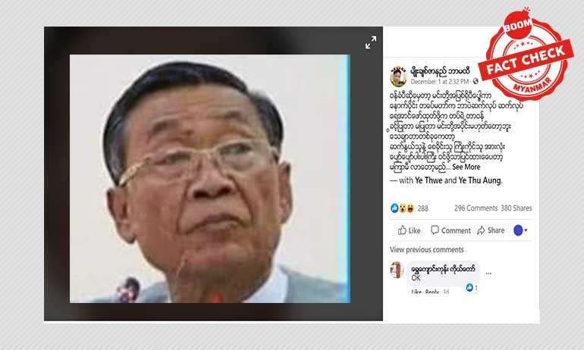584x350 pixels.
Task: Expand post text with See More
Action: click(466, 167)
